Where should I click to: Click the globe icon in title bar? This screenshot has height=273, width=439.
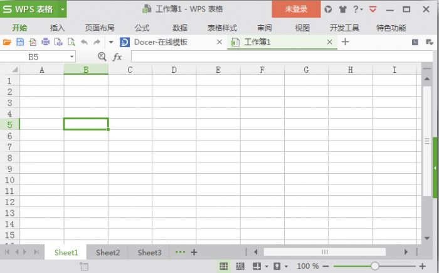pos(328,9)
